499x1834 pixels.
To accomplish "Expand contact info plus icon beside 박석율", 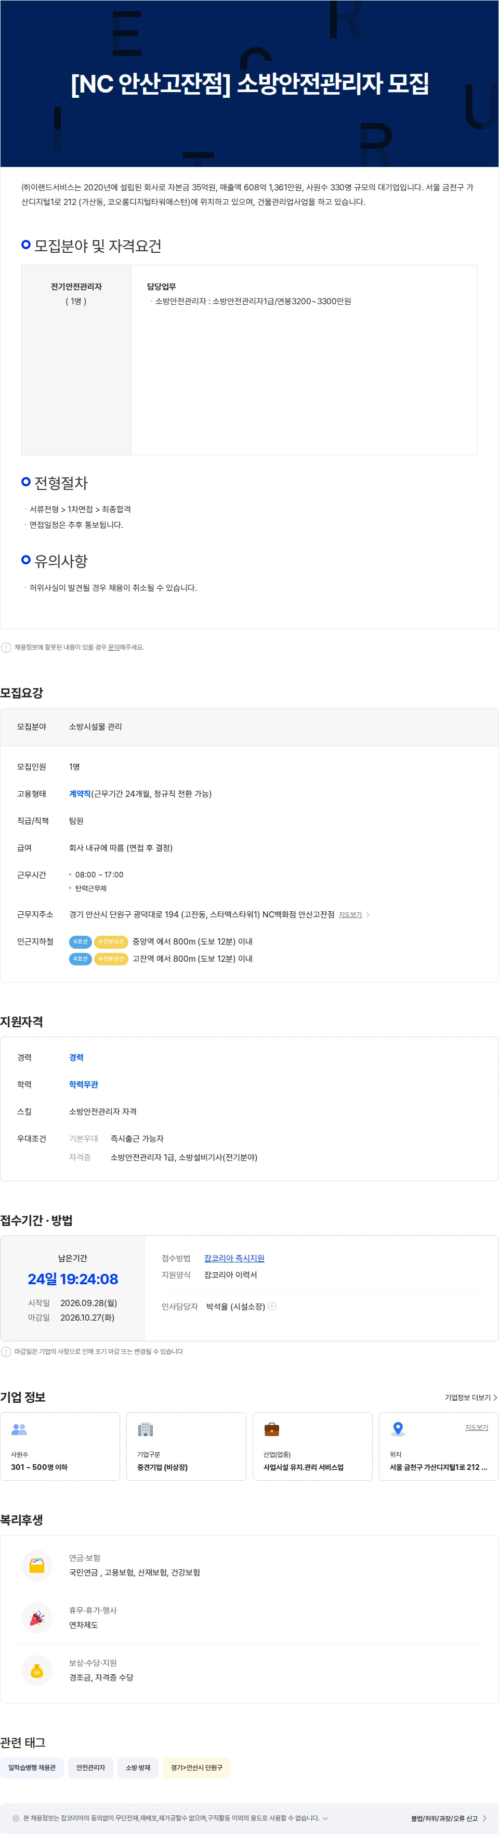I will 272,1306.
